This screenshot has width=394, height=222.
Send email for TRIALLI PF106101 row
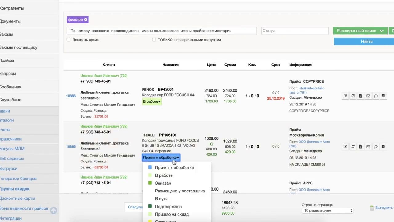point(368,146)
